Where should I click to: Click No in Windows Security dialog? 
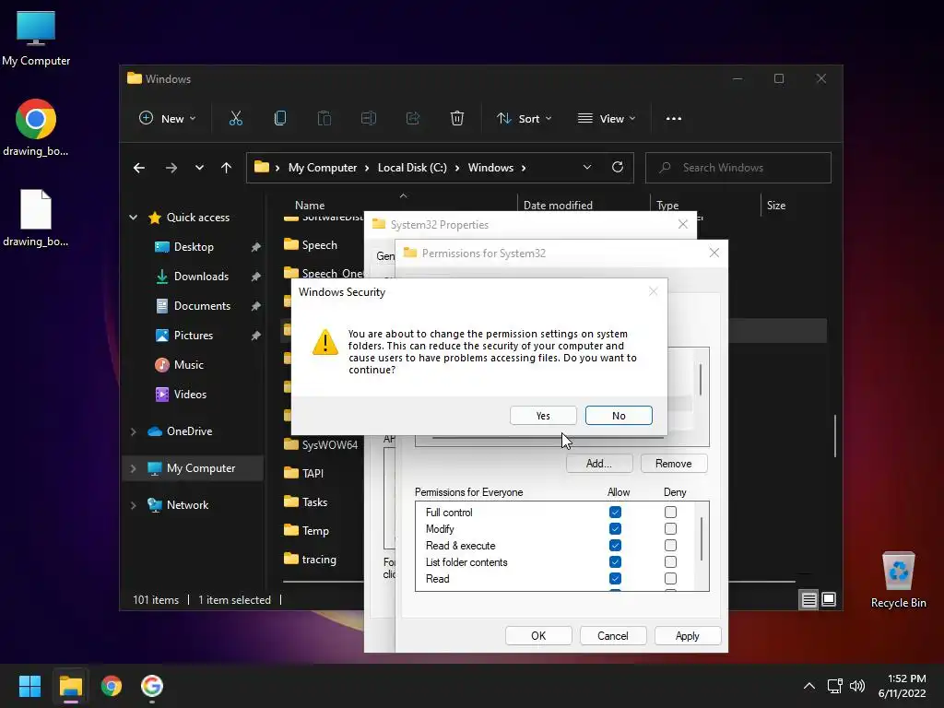[x=619, y=416]
